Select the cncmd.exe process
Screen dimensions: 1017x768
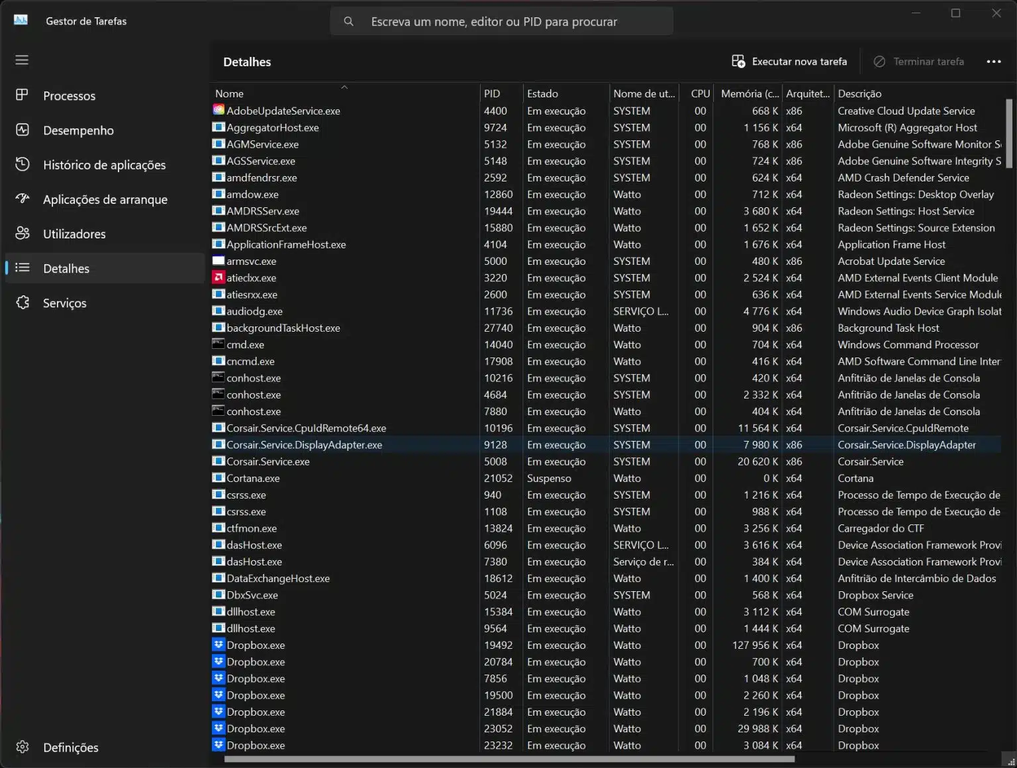pyautogui.click(x=606, y=361)
